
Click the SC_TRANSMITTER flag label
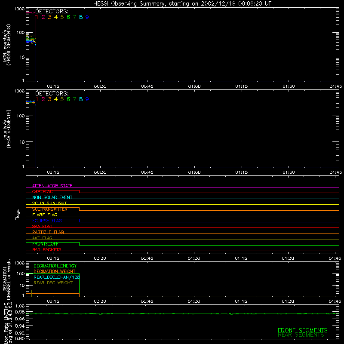(50, 209)
